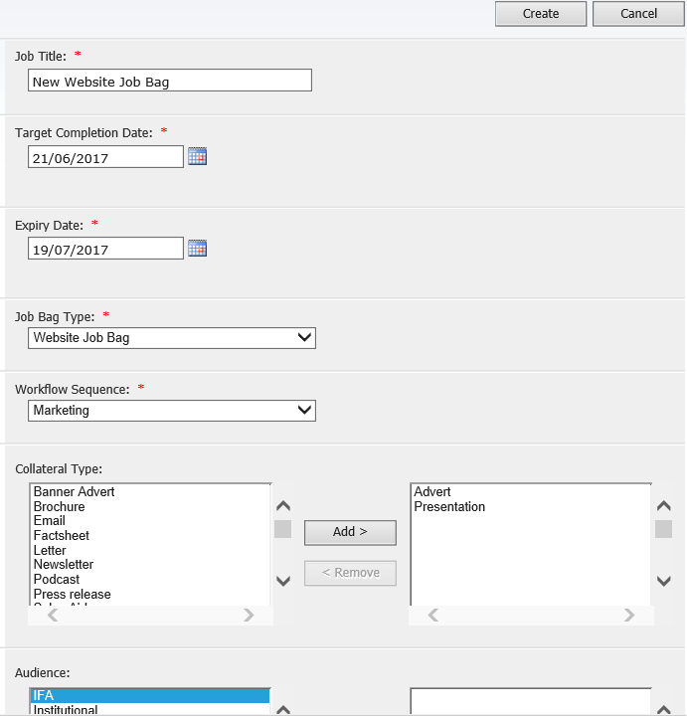Select Newsletter in Collateral Type list

pyautogui.click(x=151, y=565)
